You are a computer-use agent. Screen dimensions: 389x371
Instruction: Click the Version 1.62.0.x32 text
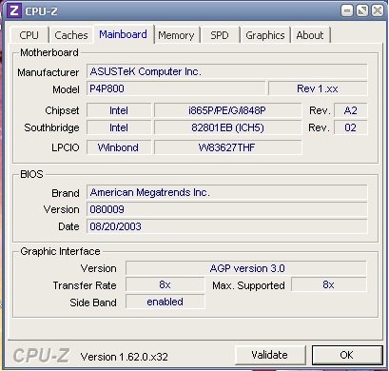pos(125,357)
